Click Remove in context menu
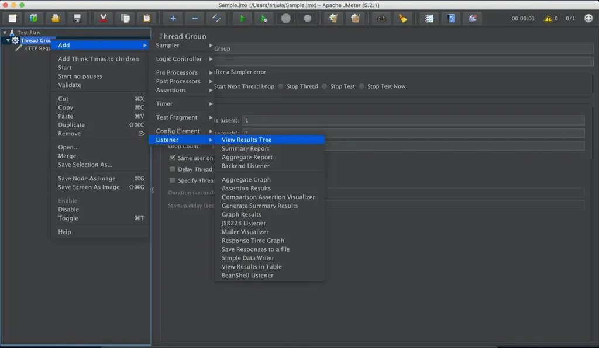 click(x=99, y=134)
